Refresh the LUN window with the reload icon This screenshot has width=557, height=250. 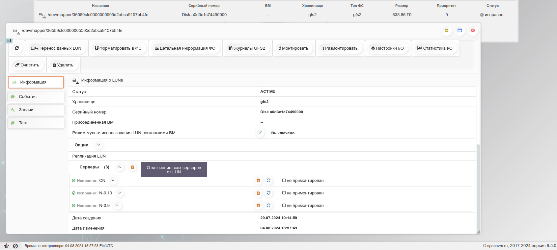click(17, 48)
